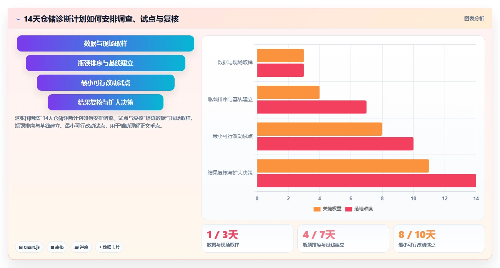Click the 最小可行改动试点 chart axis label

233,136
